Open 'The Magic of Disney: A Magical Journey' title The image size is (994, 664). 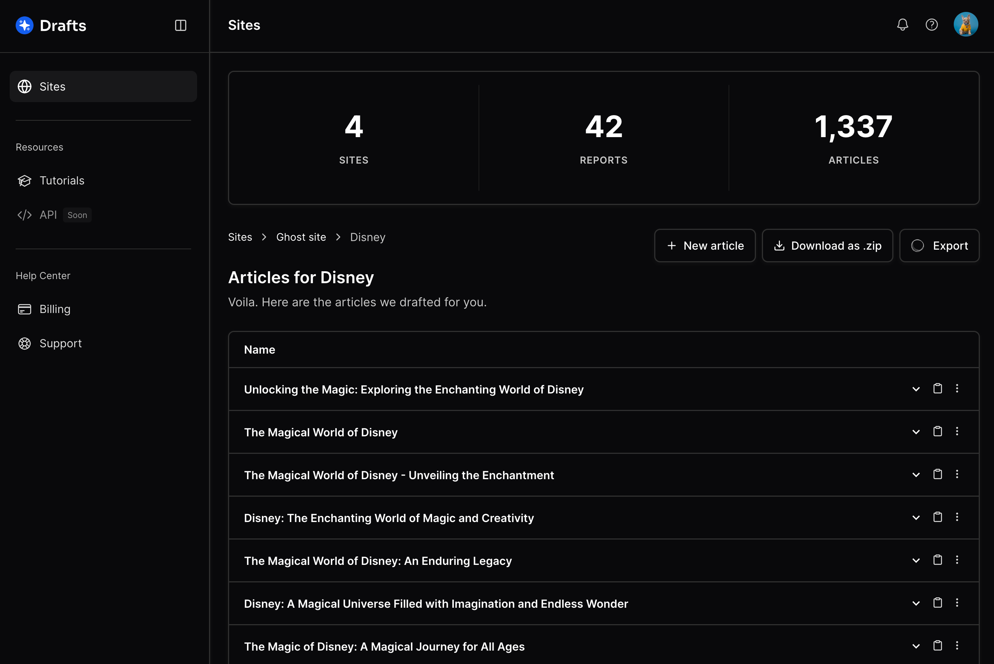coord(384,646)
